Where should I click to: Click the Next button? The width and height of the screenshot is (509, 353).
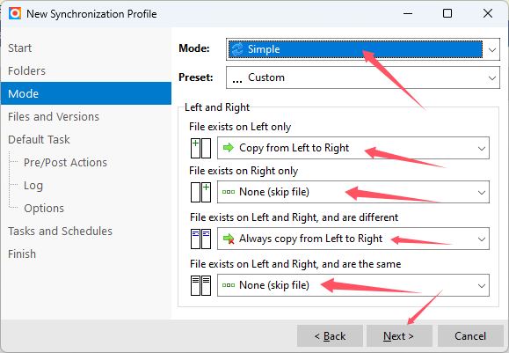click(399, 336)
